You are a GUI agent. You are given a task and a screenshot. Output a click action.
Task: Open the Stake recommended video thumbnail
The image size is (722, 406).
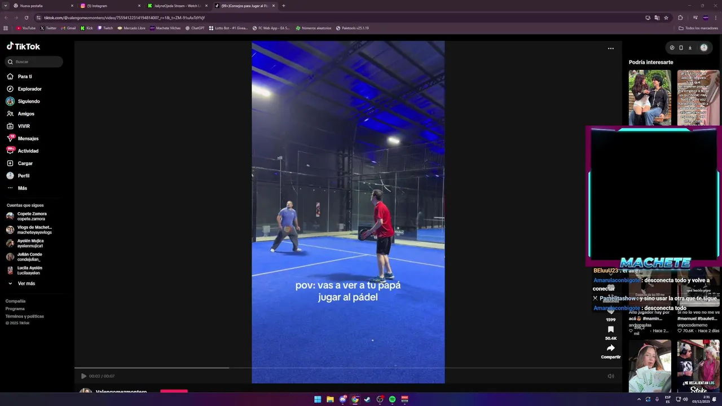pyautogui.click(x=698, y=366)
